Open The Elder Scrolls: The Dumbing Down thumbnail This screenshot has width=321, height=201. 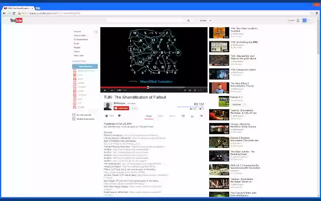pyautogui.click(x=219, y=156)
